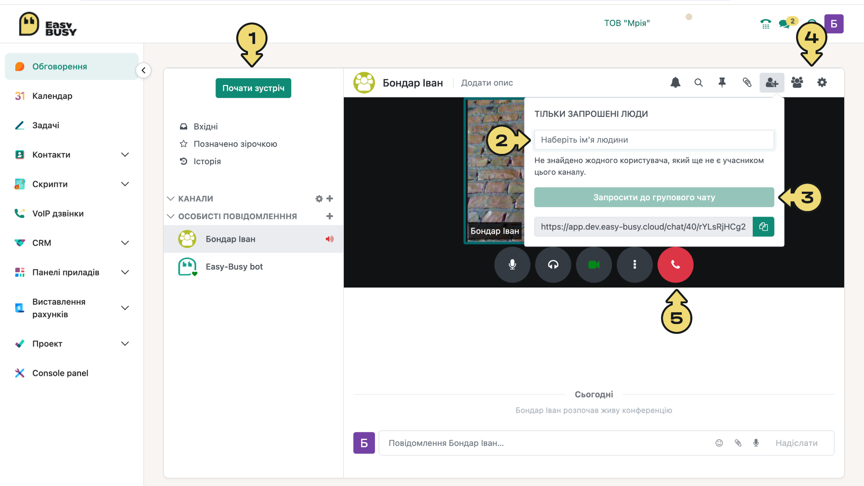This screenshot has height=486, width=864.
Task: Click the channels settings gear icon
Action: [319, 198]
